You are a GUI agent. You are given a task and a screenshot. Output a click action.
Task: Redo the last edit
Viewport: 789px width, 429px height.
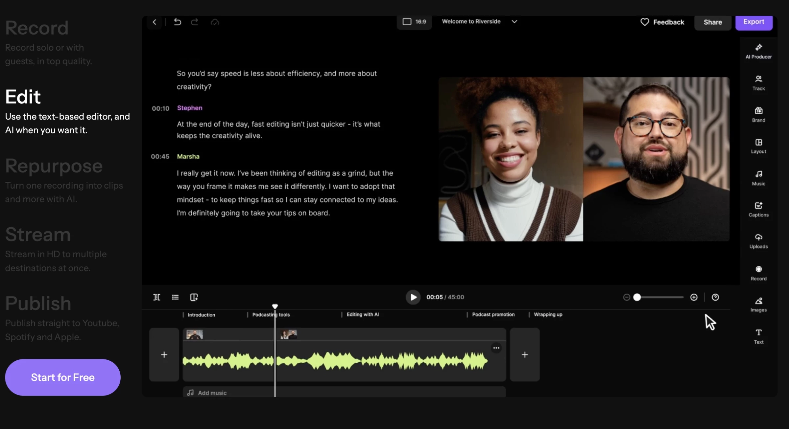195,22
